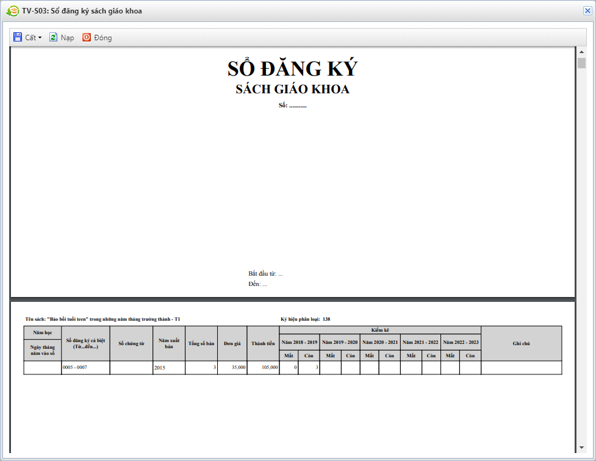Click the '2015' publication year cell

coord(169,368)
